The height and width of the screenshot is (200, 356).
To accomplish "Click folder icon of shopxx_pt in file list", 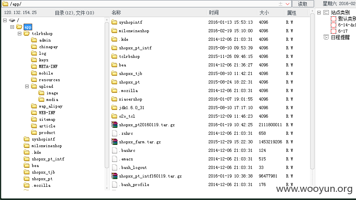I will (x=114, y=82).
